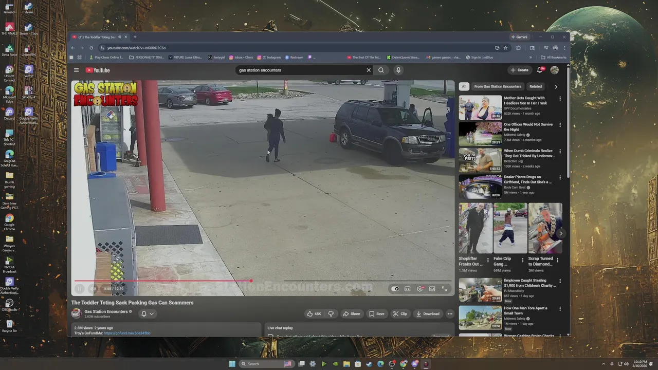Image resolution: width=658 pixels, height=370 pixels.
Task: Toggle the autoplay switch in player
Action: pos(395,289)
